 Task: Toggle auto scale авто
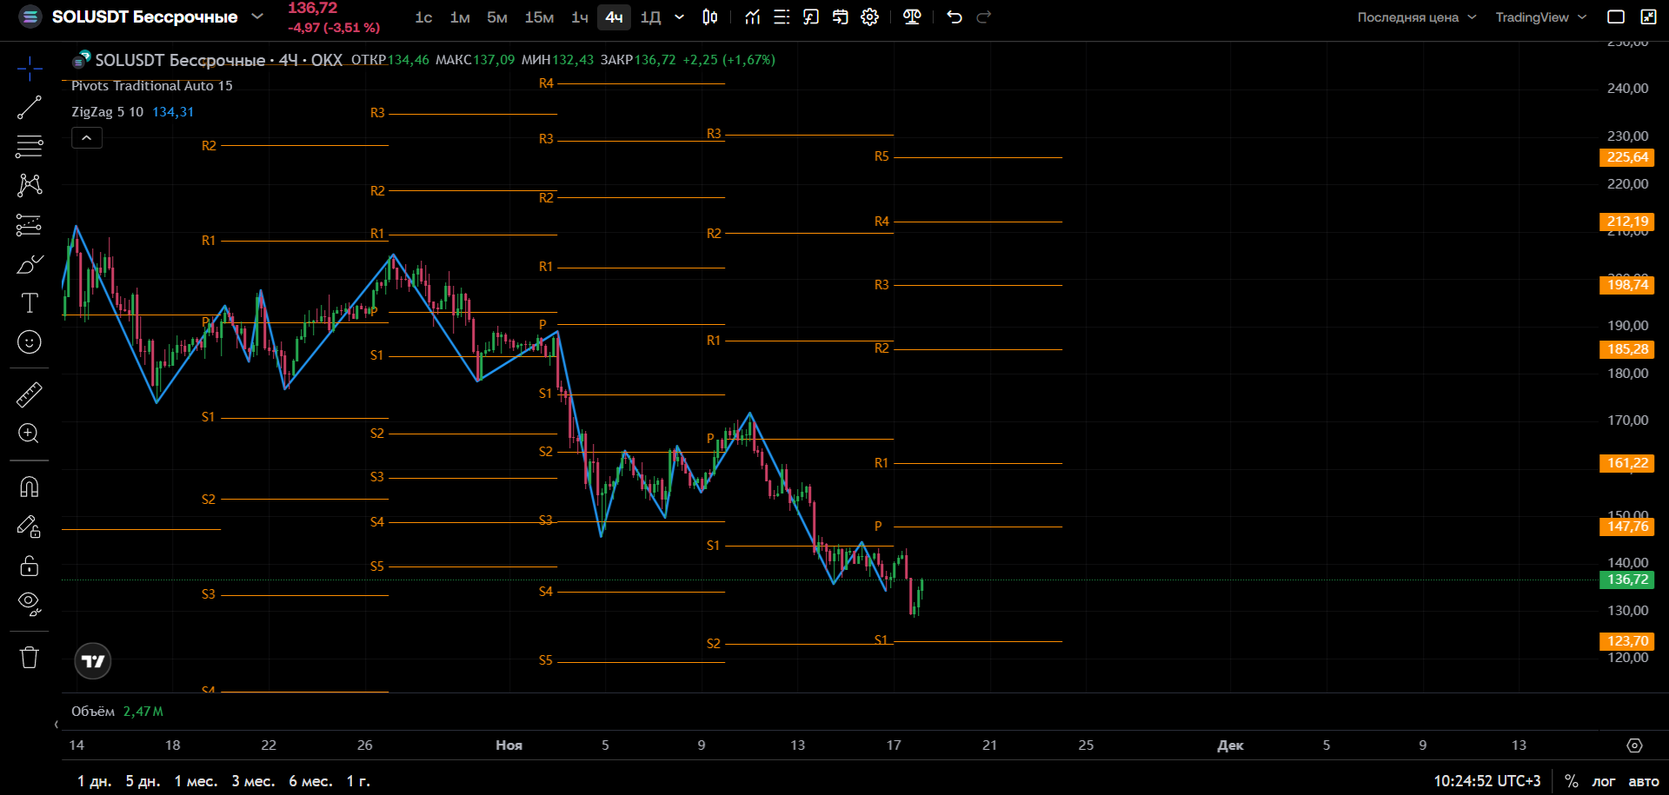tap(1643, 781)
